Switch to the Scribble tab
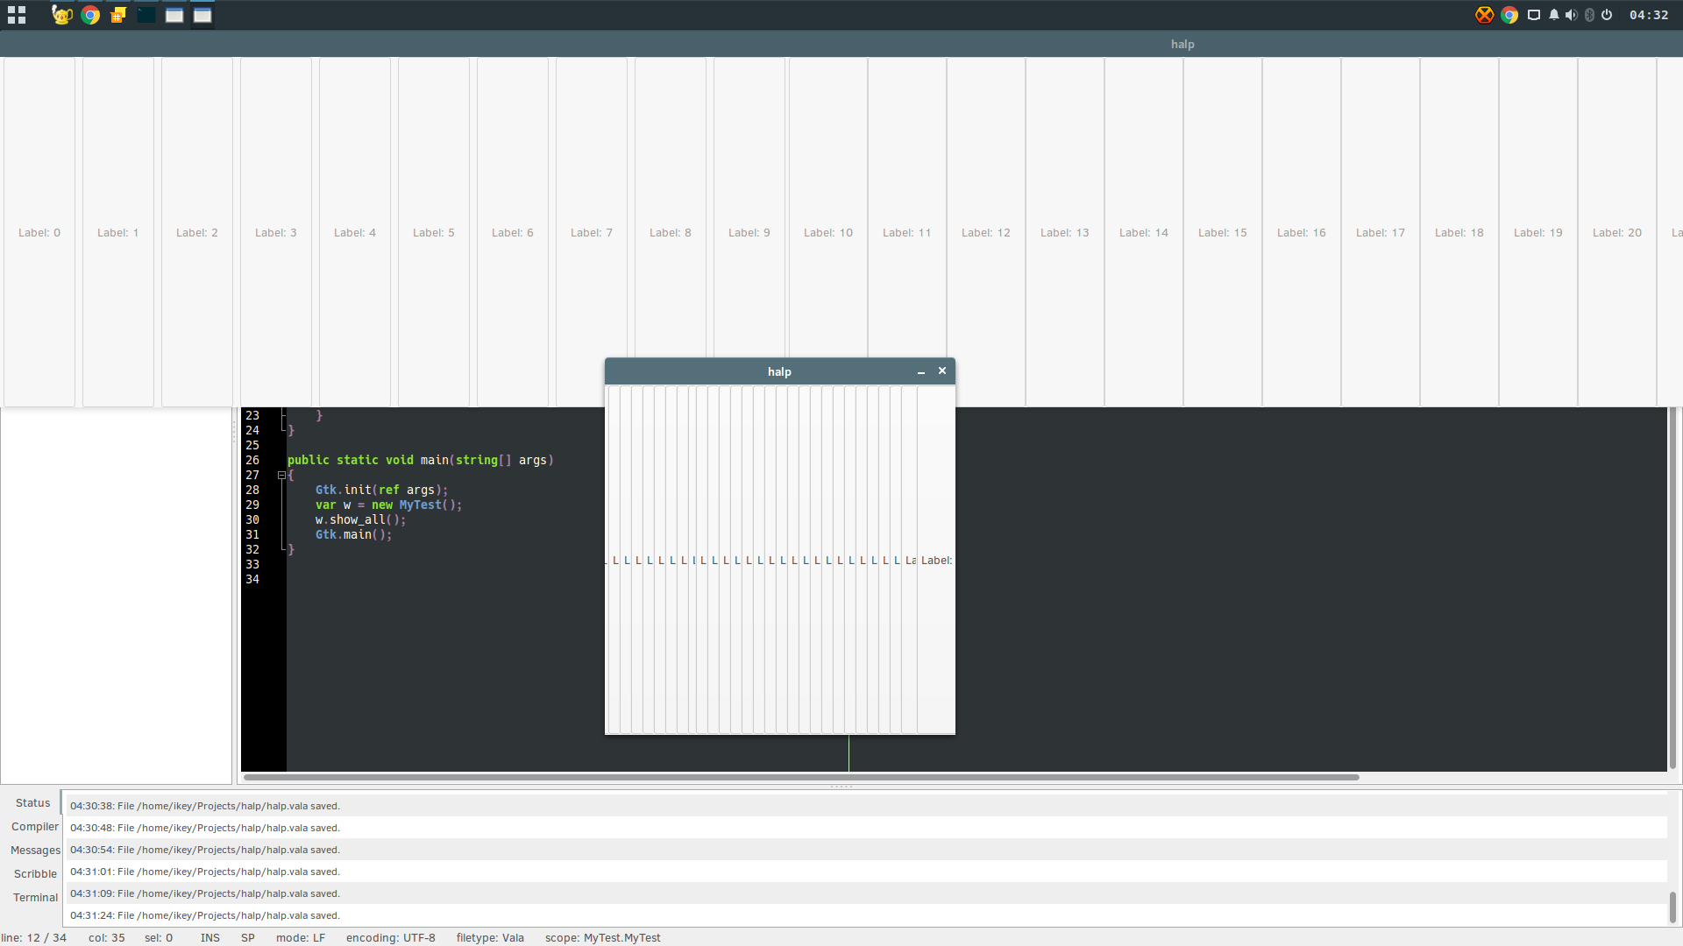The image size is (1683, 946). (35, 874)
